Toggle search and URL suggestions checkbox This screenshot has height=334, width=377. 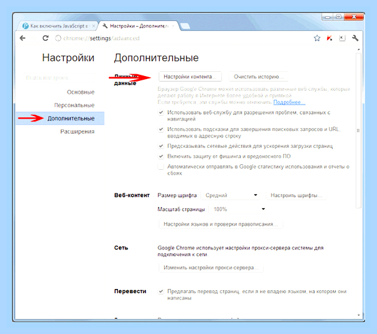pyautogui.click(x=161, y=129)
